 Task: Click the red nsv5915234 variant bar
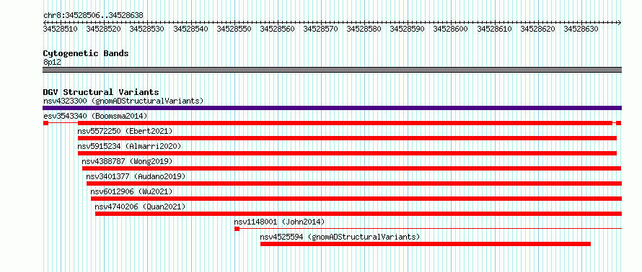point(347,153)
